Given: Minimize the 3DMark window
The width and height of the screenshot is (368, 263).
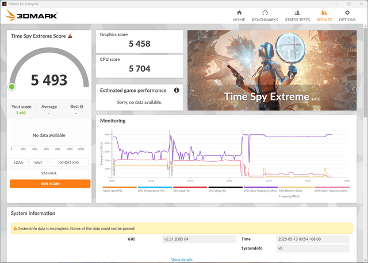Looking at the screenshot, I should click(x=337, y=4).
